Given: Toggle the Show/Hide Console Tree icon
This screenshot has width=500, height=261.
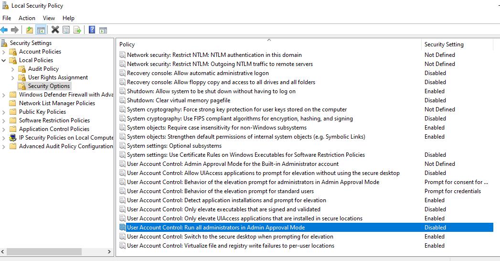Looking at the screenshot, I should pyautogui.click(x=41, y=30).
